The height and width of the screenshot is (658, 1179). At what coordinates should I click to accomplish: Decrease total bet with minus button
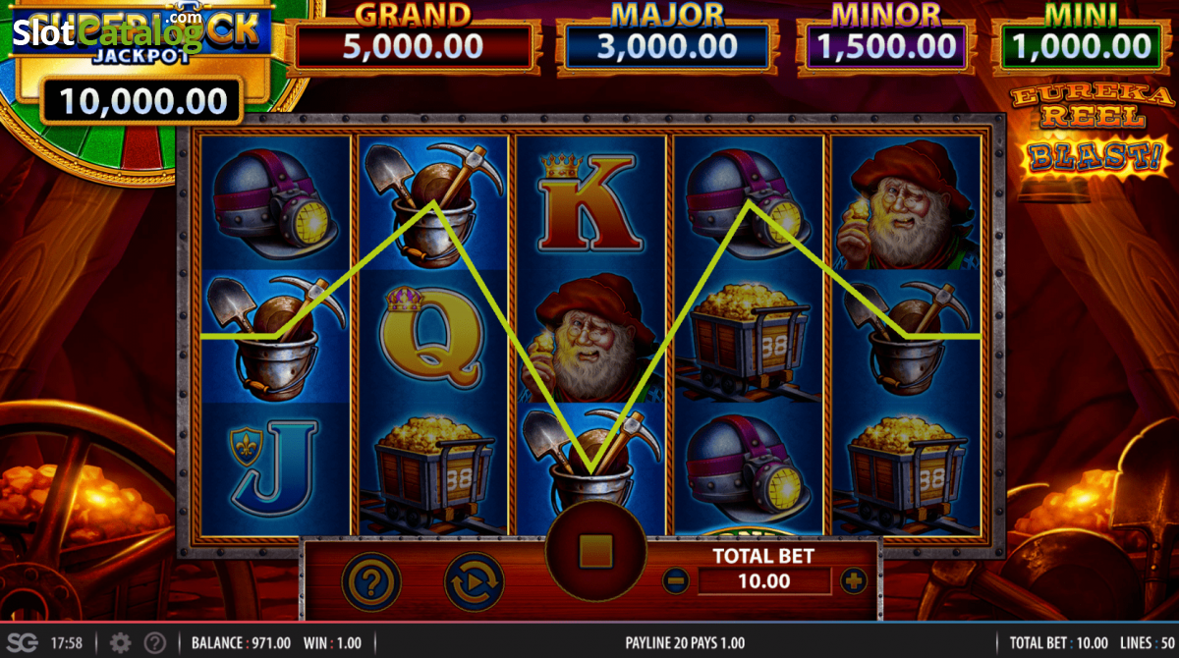point(676,581)
